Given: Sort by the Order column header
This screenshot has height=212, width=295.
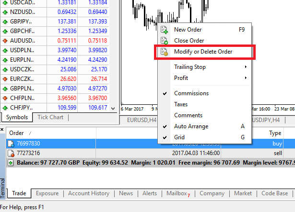Looking at the screenshot, I should point(17,133).
